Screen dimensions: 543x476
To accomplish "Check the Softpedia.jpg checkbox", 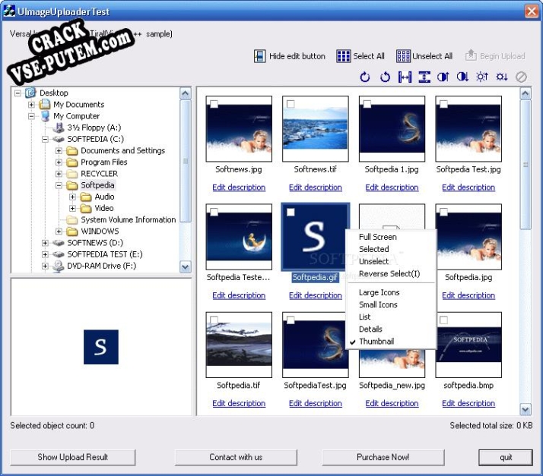I will pyautogui.click(x=444, y=213).
